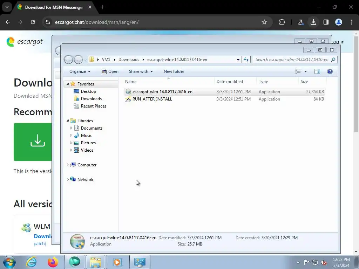Expand the Computer node

[x=68, y=165]
